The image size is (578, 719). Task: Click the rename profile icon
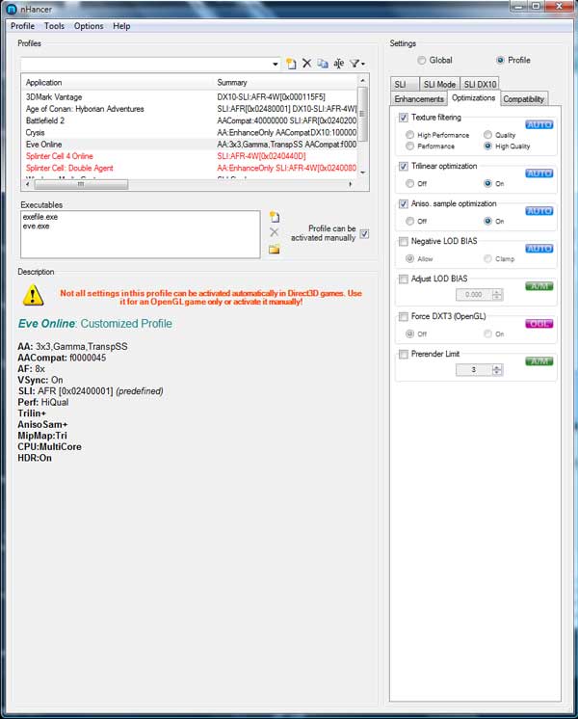(339, 64)
